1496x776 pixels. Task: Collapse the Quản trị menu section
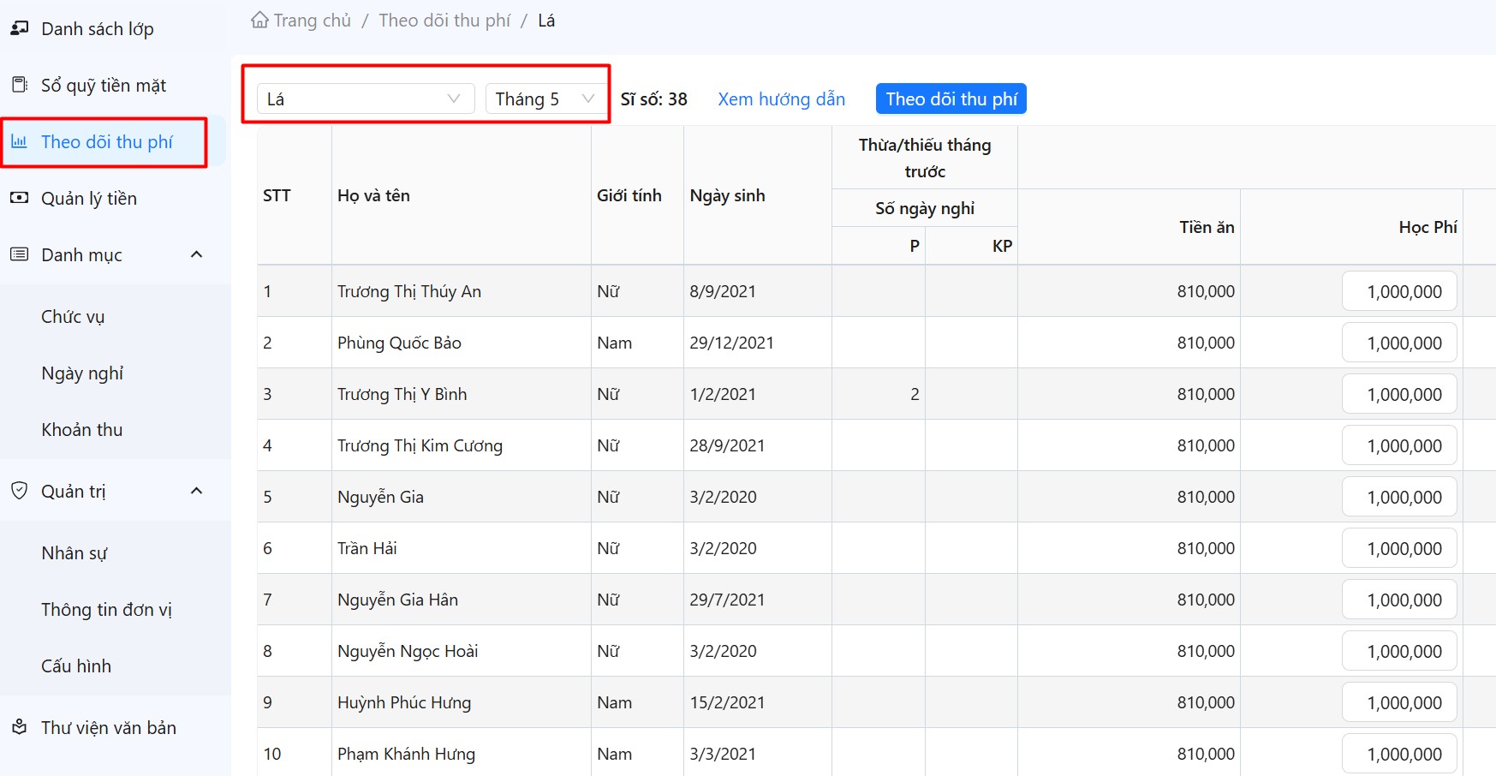[x=196, y=491]
